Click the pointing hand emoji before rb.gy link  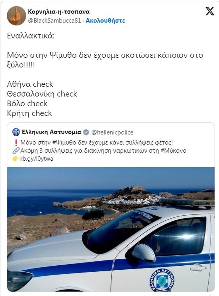coord(16,159)
